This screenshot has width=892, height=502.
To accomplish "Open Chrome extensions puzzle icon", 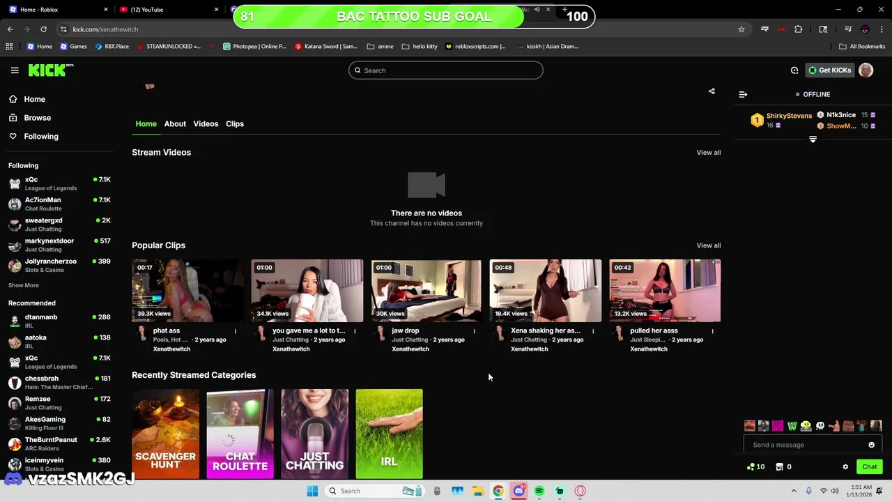I will tap(799, 29).
